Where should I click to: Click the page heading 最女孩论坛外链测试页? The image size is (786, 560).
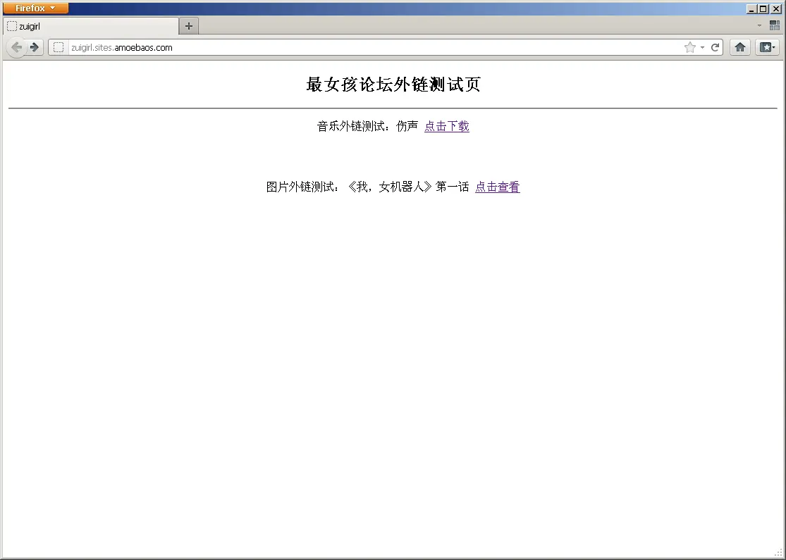393,85
